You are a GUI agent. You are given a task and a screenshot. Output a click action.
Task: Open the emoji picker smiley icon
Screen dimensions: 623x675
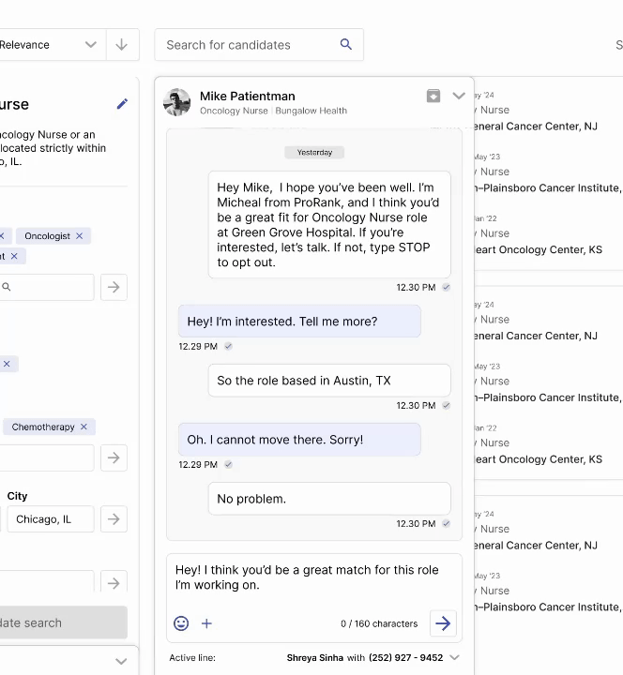coord(181,623)
